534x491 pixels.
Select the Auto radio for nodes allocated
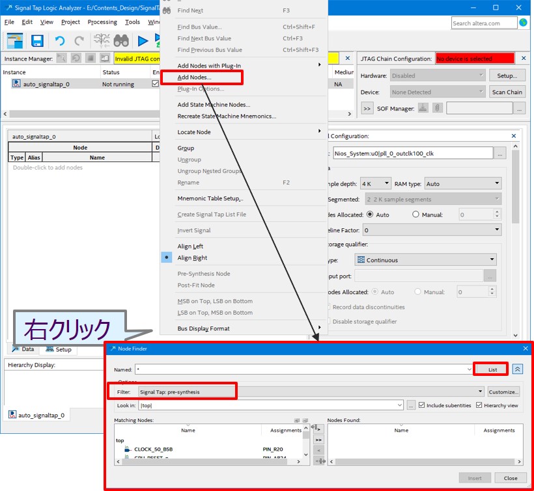point(370,215)
